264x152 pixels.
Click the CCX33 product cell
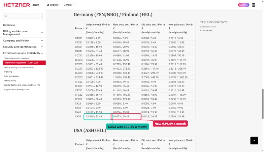tap(79, 64)
